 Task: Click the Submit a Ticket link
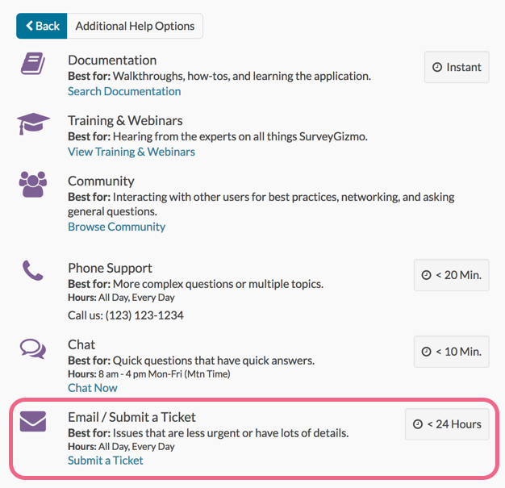point(106,461)
